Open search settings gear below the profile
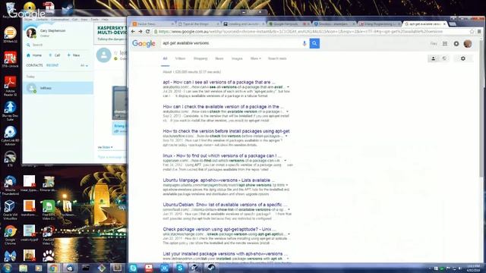 462,58
